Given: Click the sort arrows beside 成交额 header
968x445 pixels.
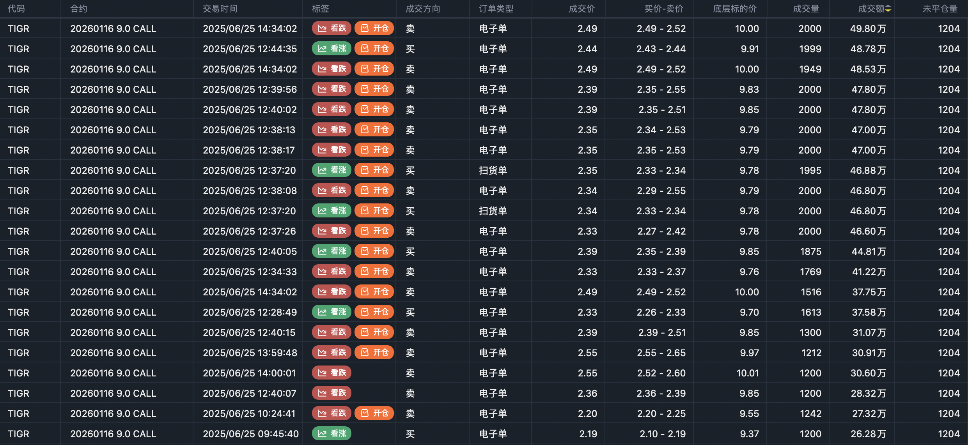Looking at the screenshot, I should coord(888,9).
